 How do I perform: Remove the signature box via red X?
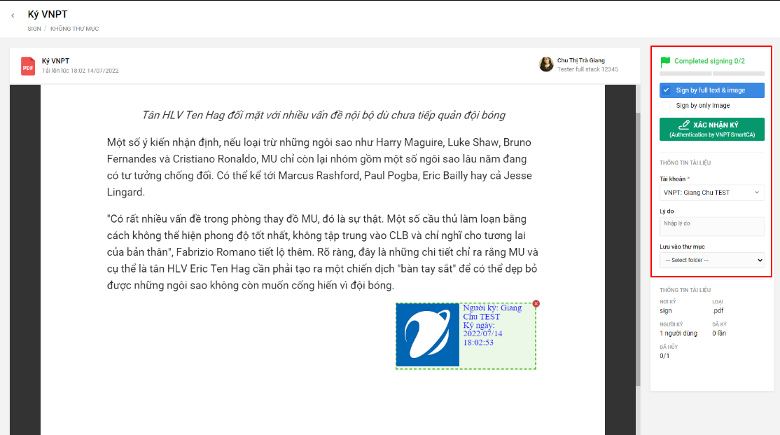[x=536, y=303]
